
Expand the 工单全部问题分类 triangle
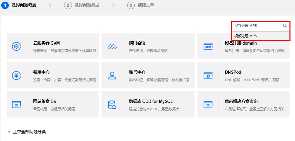9,132
